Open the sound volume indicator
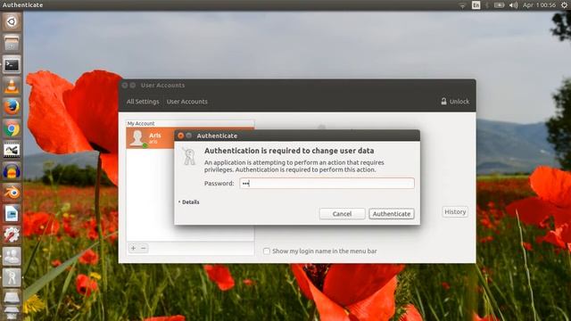Viewport: 571px width, 321px height. (514, 5)
